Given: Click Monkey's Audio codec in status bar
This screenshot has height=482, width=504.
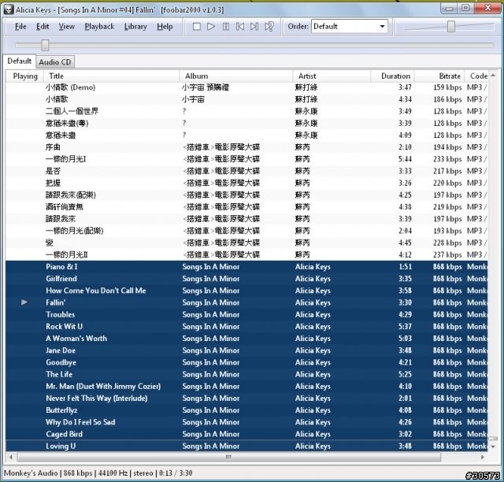Looking at the screenshot, I should (x=31, y=473).
